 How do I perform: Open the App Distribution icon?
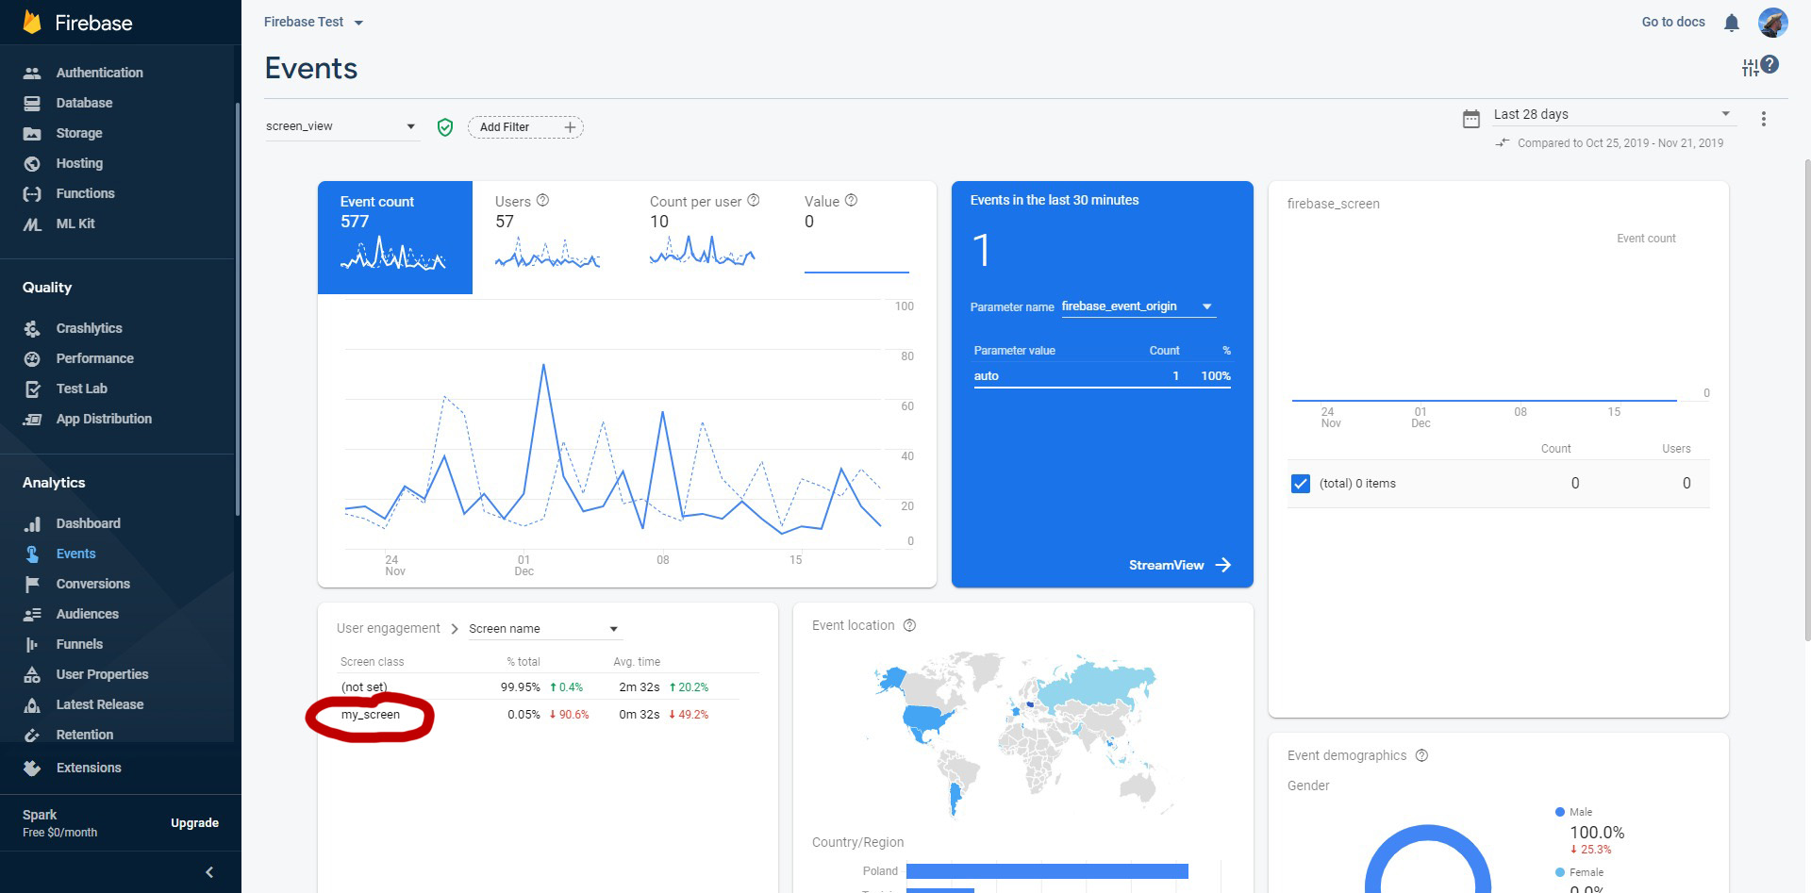(32, 419)
